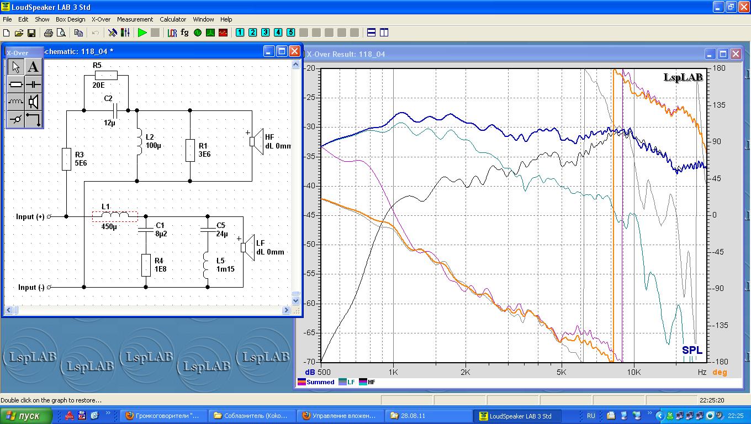Click the 100µ value of L2
This screenshot has height=424, width=751.
tap(154, 146)
